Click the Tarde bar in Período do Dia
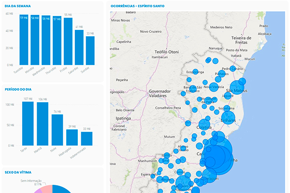This screenshot has height=193, width=290. 28,124
